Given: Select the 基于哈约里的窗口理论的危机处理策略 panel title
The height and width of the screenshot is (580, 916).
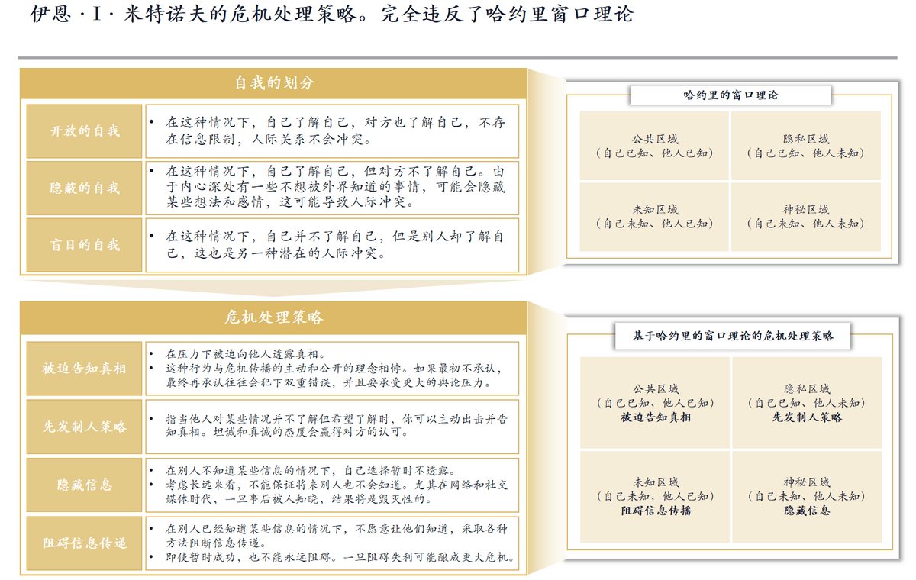Looking at the screenshot, I should click(733, 336).
